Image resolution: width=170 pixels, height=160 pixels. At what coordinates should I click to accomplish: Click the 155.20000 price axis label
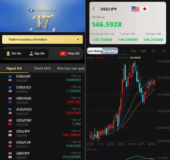163,78
